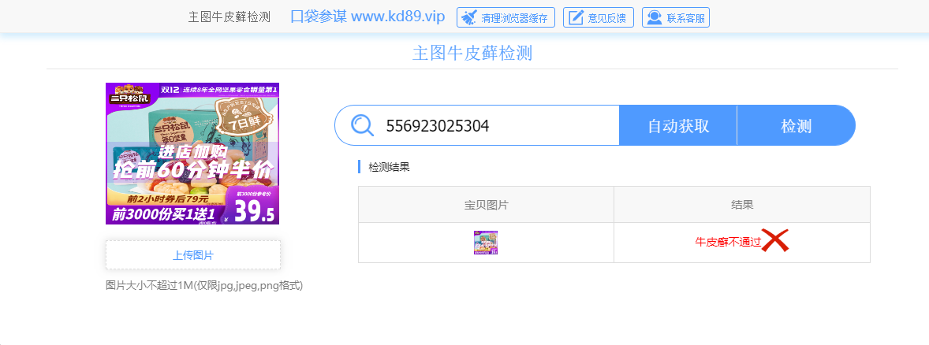929x345 pixels.
Task: Click the 清理浏览器缓存 text label
Action: [x=514, y=18]
